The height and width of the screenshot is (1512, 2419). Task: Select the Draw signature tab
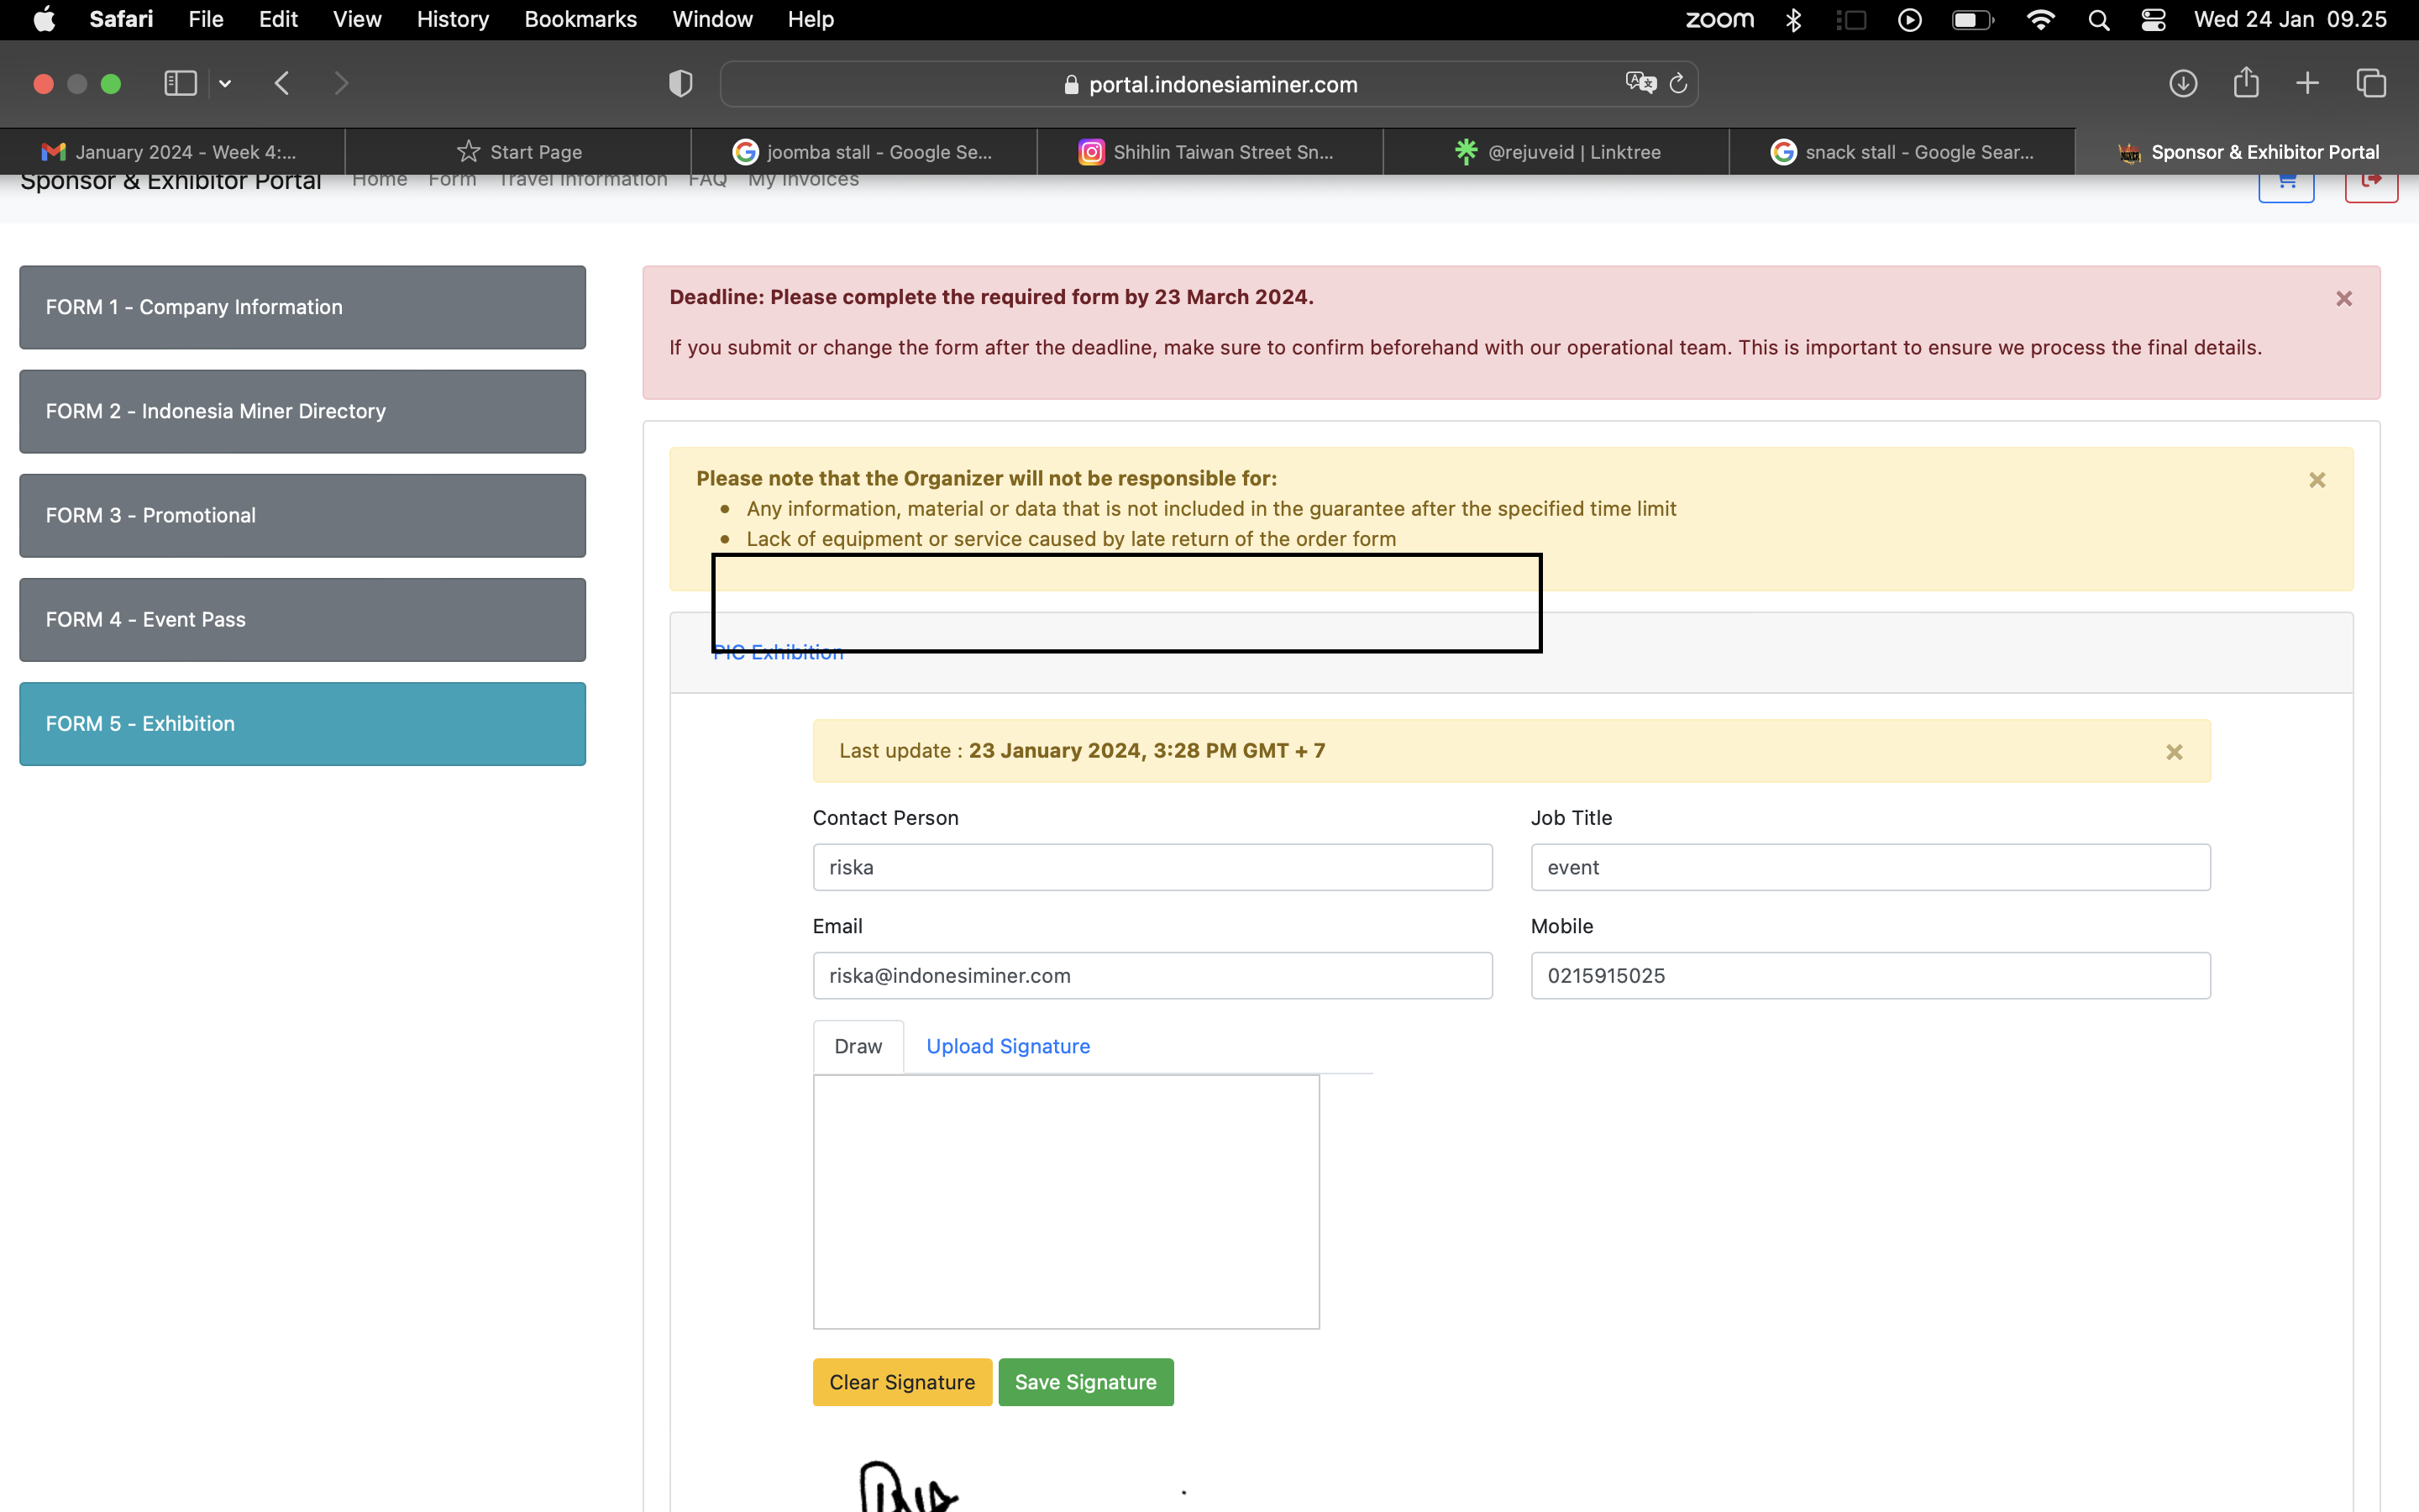858,1046
